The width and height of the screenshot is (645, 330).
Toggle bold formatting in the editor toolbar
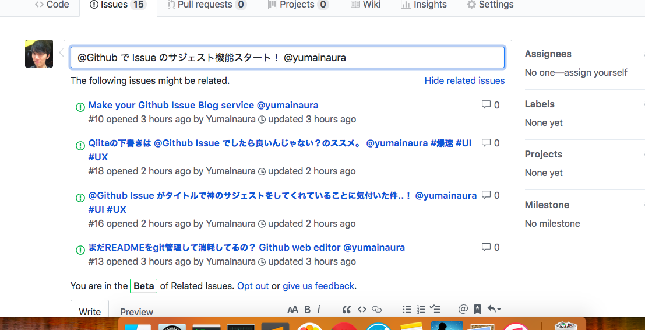(x=307, y=310)
